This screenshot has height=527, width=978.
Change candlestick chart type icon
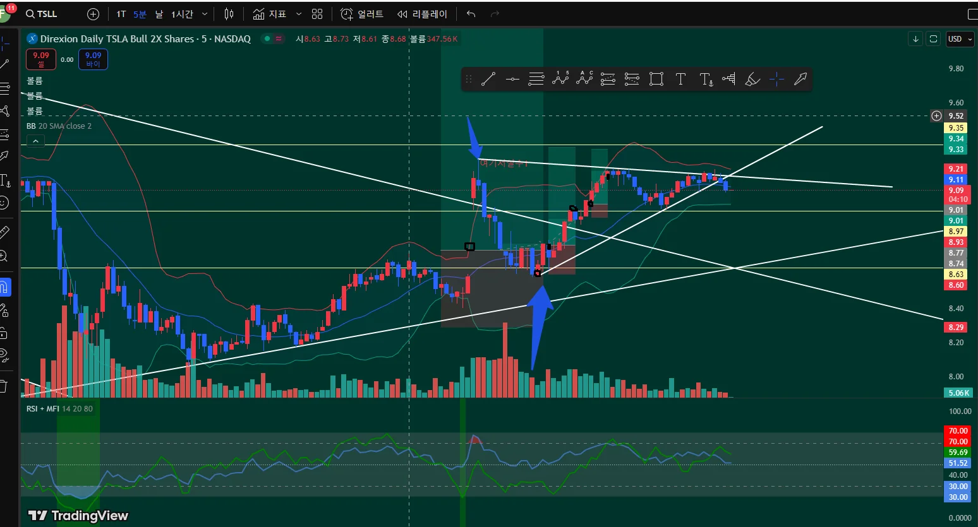click(229, 14)
